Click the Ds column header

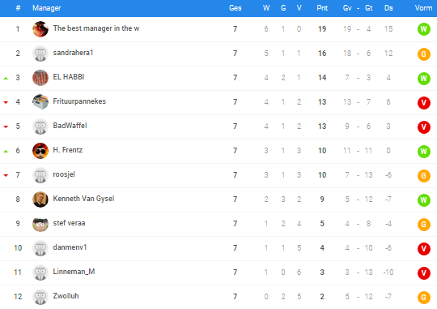point(388,8)
